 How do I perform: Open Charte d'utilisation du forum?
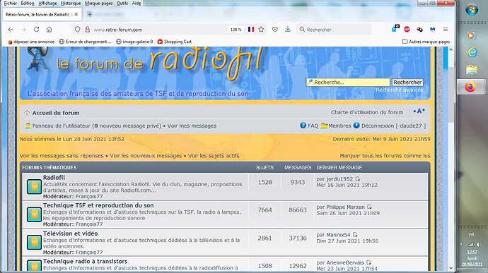tap(367, 112)
